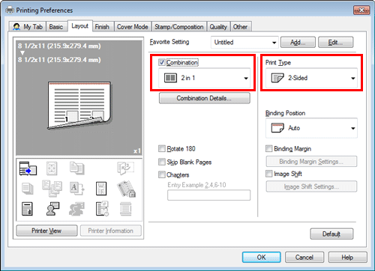This screenshot has height=271, width=375.
Task: Open the Quality tab
Action: 218,27
